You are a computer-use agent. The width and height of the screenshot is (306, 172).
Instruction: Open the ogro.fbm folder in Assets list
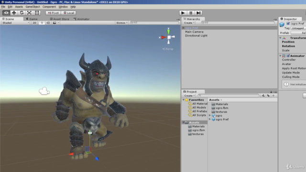tap(220, 108)
